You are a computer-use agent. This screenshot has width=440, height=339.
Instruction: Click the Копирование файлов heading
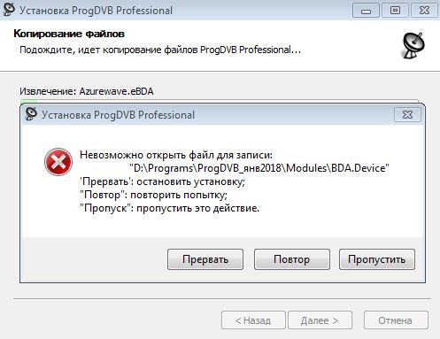69,34
